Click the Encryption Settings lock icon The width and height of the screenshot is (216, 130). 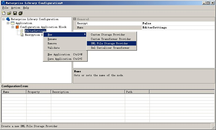[x=22, y=35]
